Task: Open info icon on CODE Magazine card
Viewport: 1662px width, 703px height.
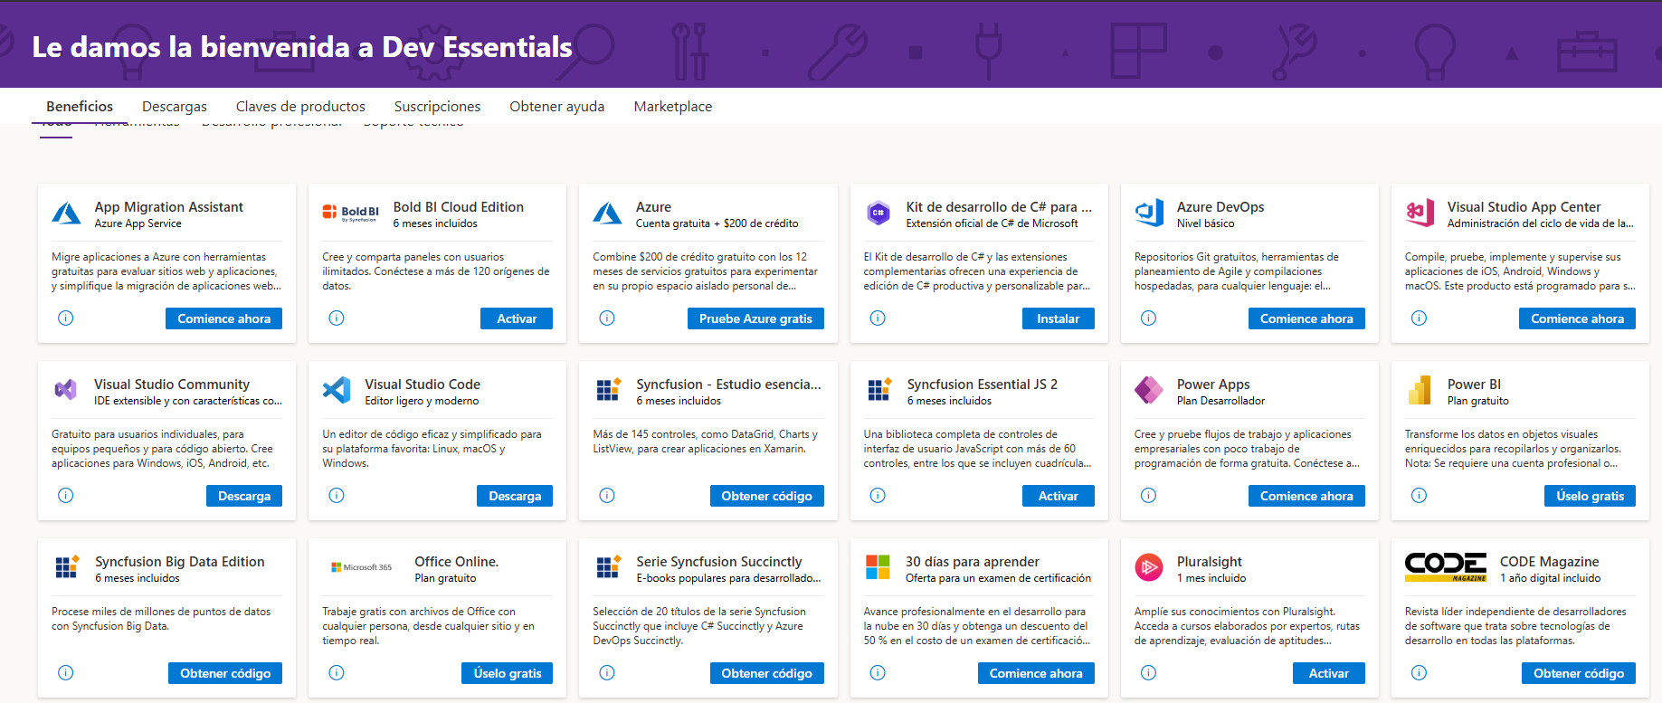Action: [1420, 673]
